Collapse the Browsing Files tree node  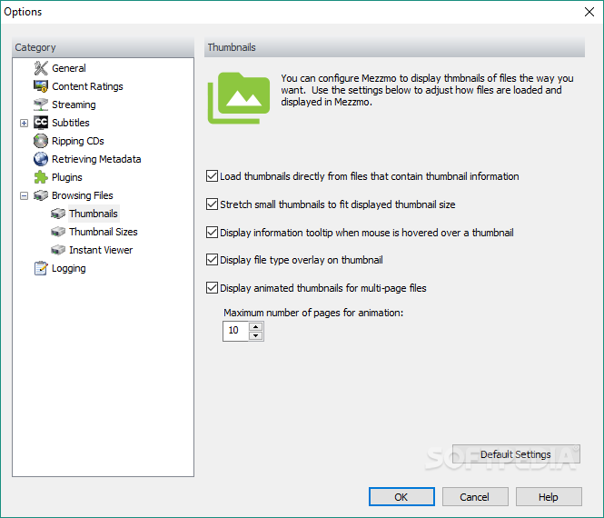point(24,195)
